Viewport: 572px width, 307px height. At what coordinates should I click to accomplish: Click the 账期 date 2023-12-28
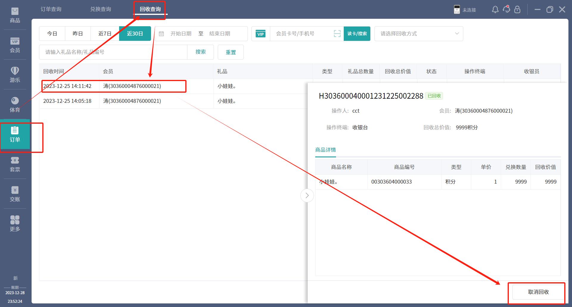point(15,293)
